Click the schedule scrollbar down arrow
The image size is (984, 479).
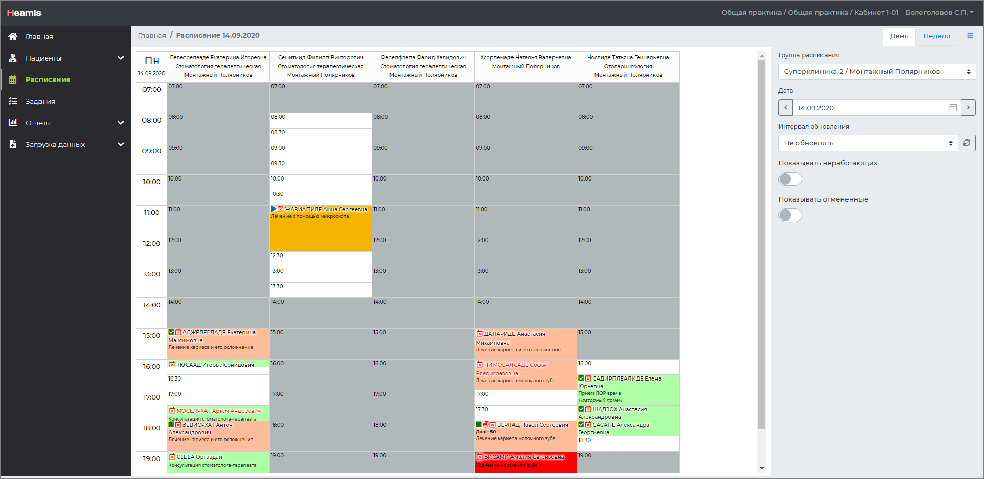coord(762,468)
